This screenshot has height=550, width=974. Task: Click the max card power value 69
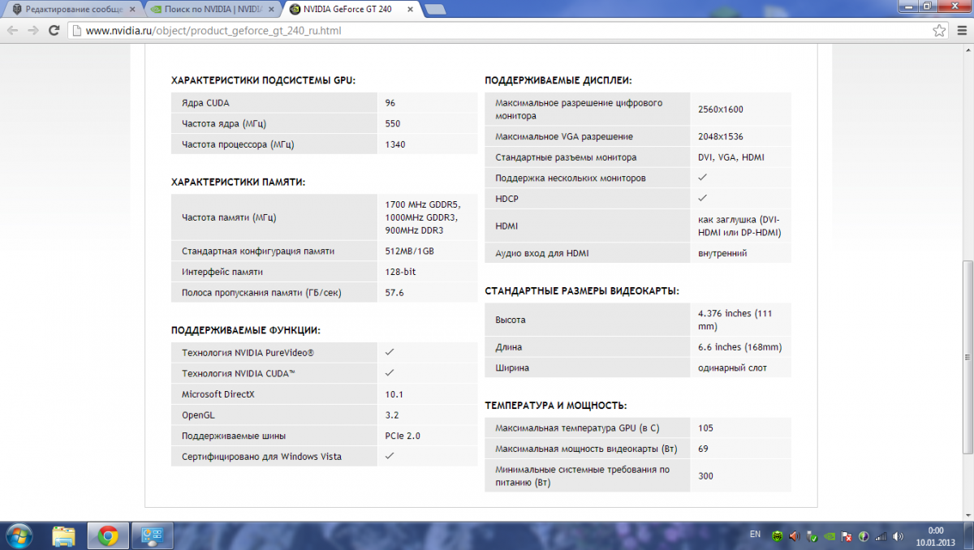coord(703,449)
